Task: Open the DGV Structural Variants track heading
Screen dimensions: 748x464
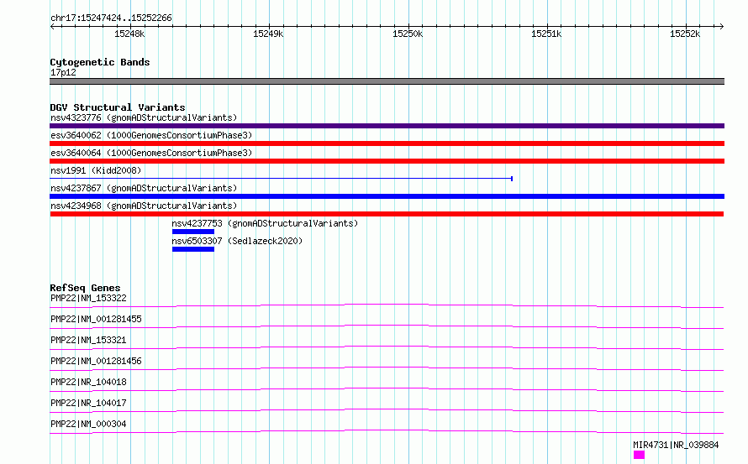Action: [118, 107]
